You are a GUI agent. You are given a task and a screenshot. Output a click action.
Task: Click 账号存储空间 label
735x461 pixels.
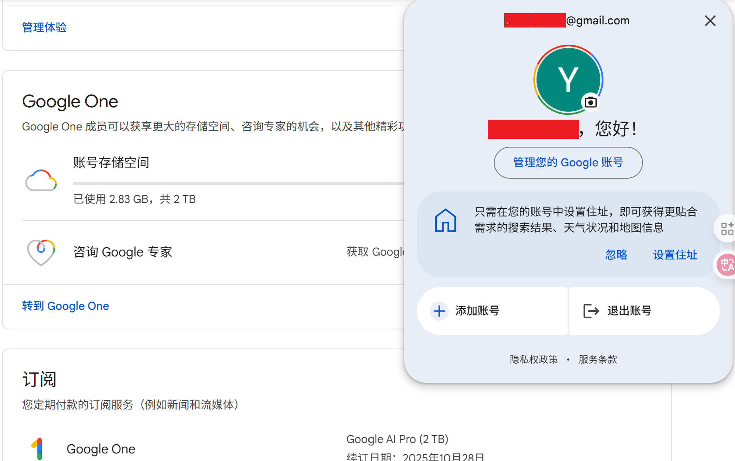111,162
